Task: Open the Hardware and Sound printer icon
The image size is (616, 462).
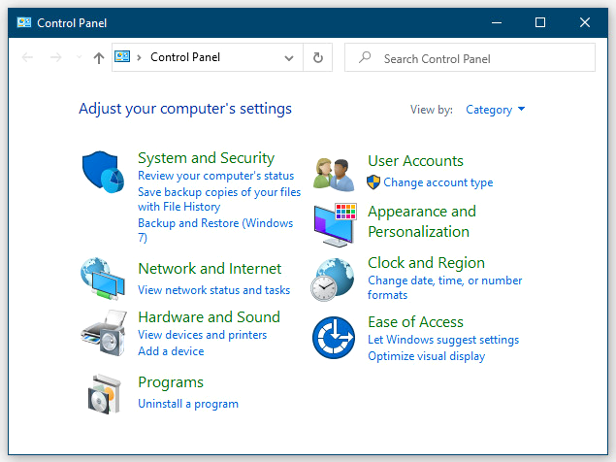Action: [104, 333]
